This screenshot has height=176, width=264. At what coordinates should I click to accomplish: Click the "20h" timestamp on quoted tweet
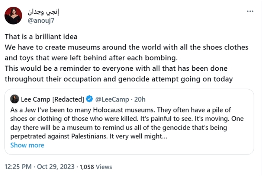[139, 99]
